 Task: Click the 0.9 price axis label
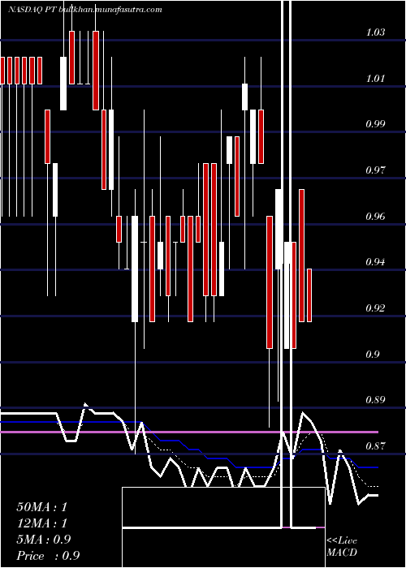373,354
